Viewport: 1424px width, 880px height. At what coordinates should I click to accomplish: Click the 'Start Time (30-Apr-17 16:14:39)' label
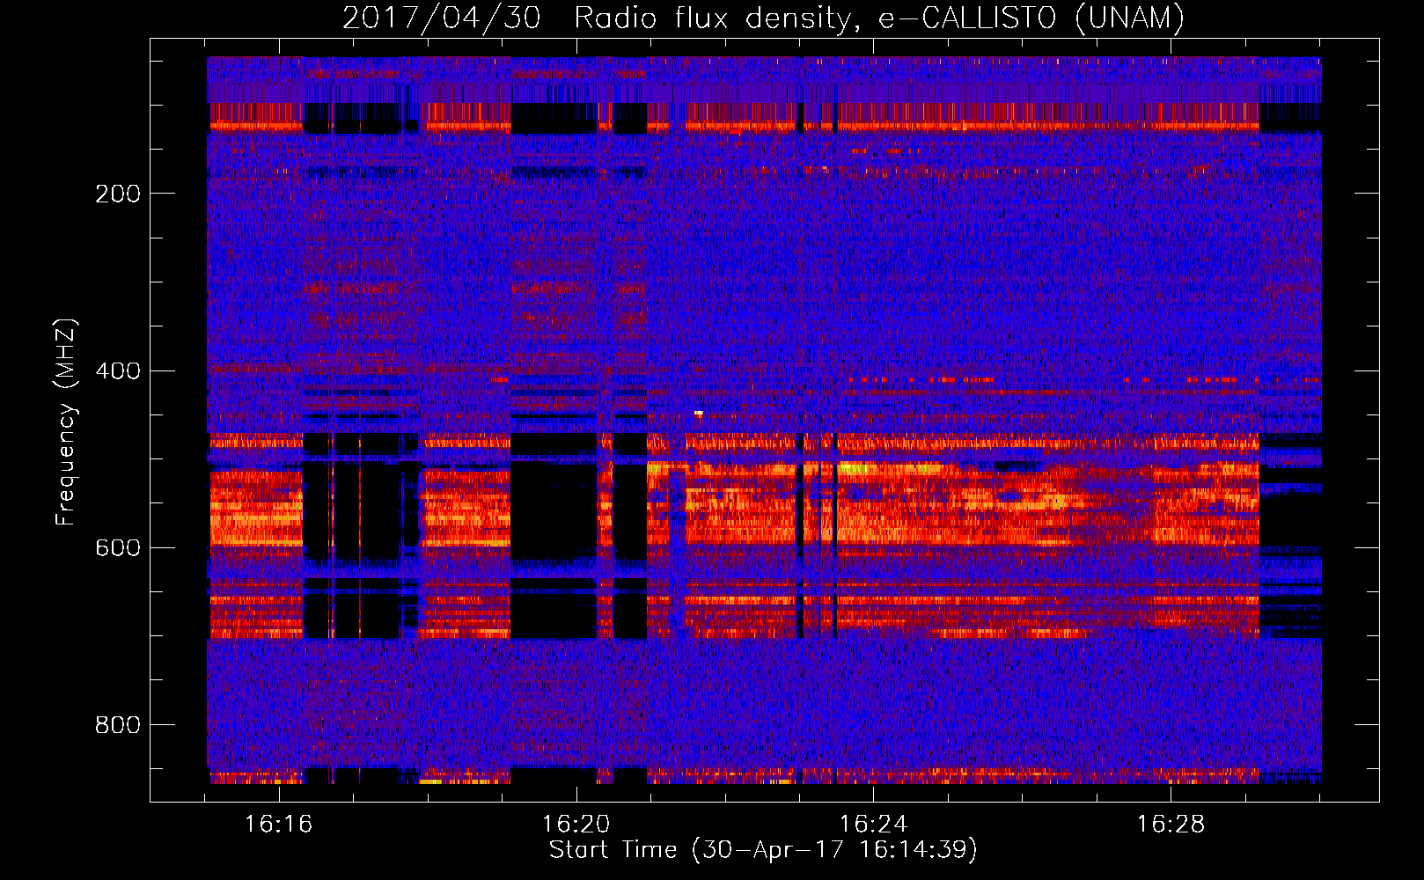coord(763,850)
